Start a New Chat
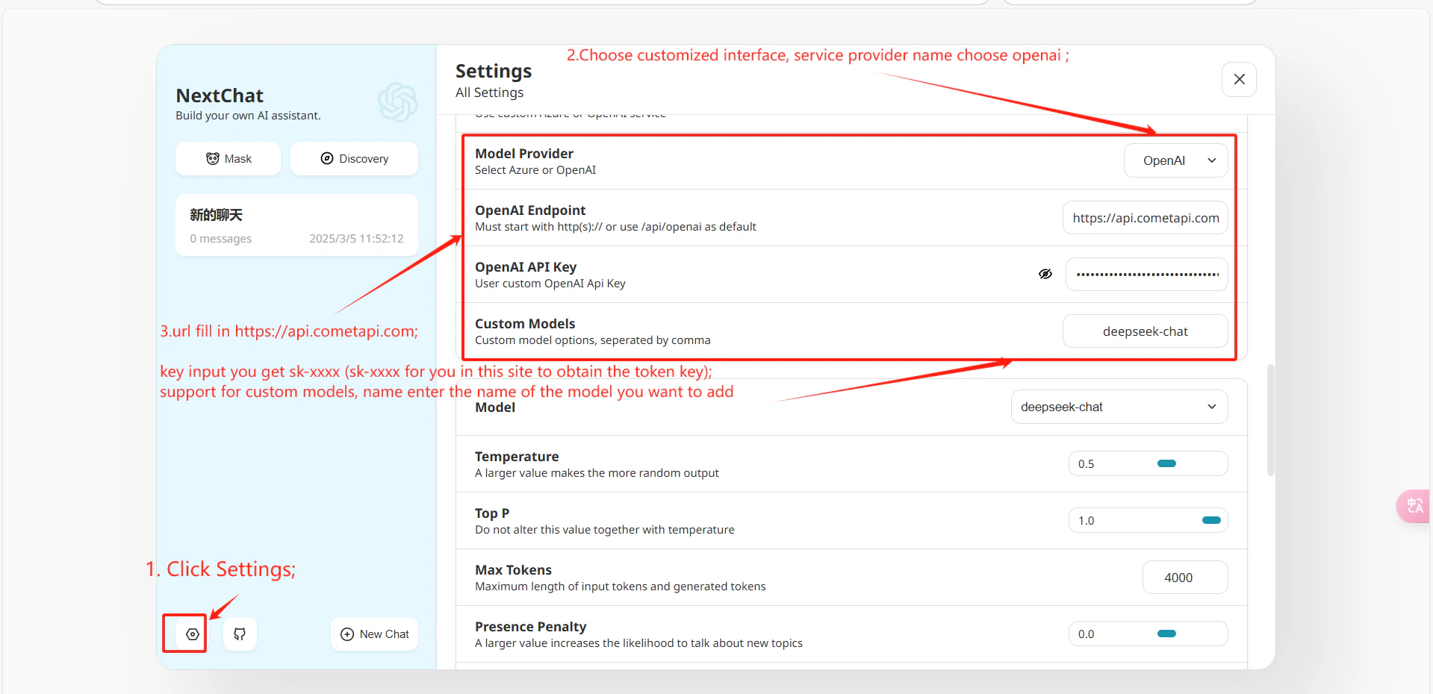Screen dimensions: 1433x694 coord(375,634)
